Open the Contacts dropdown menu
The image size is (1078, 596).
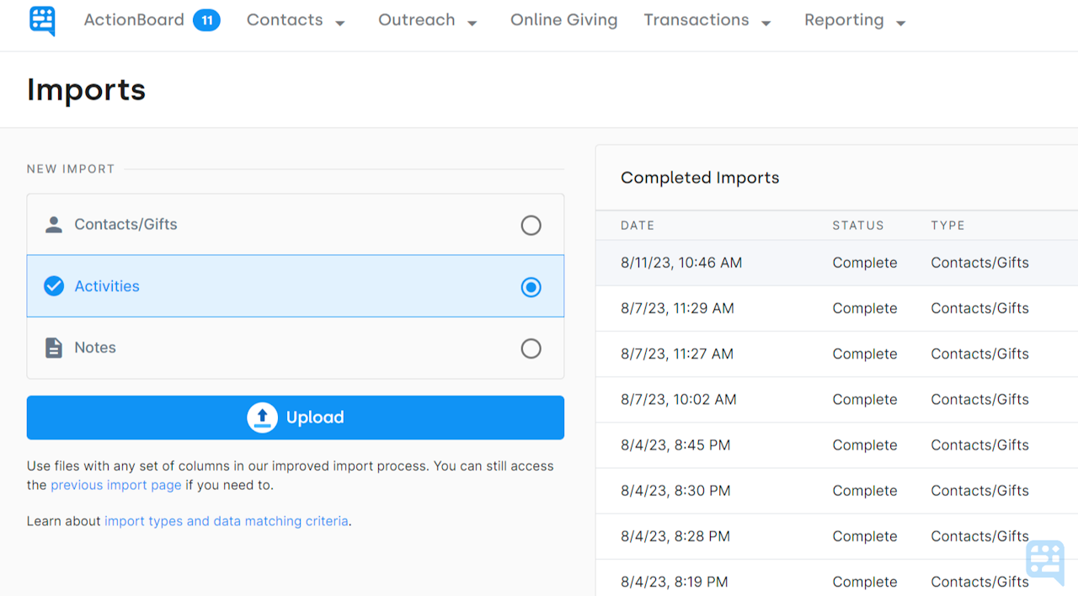pyautogui.click(x=296, y=19)
